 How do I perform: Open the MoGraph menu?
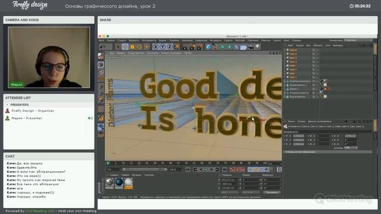pos(240,40)
